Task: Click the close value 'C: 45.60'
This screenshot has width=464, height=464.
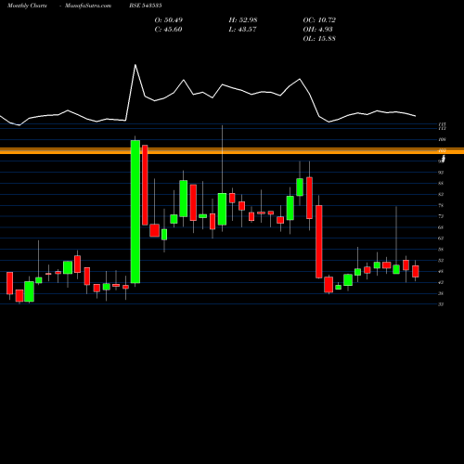Action: [168, 30]
